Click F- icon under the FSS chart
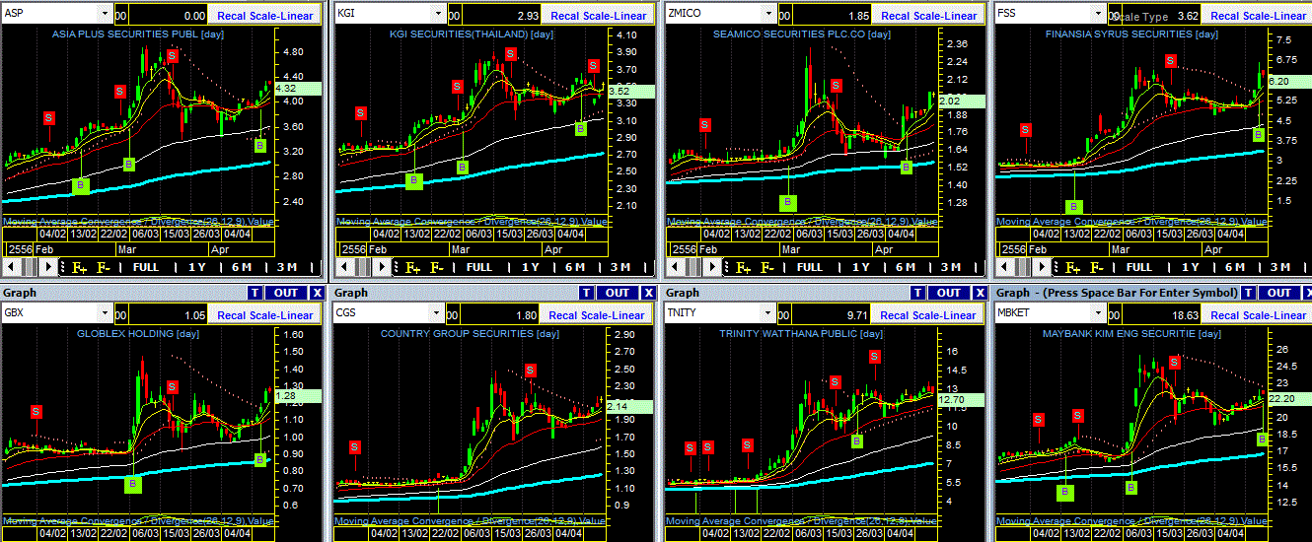Image resolution: width=1312 pixels, height=542 pixels. pos(1096,267)
